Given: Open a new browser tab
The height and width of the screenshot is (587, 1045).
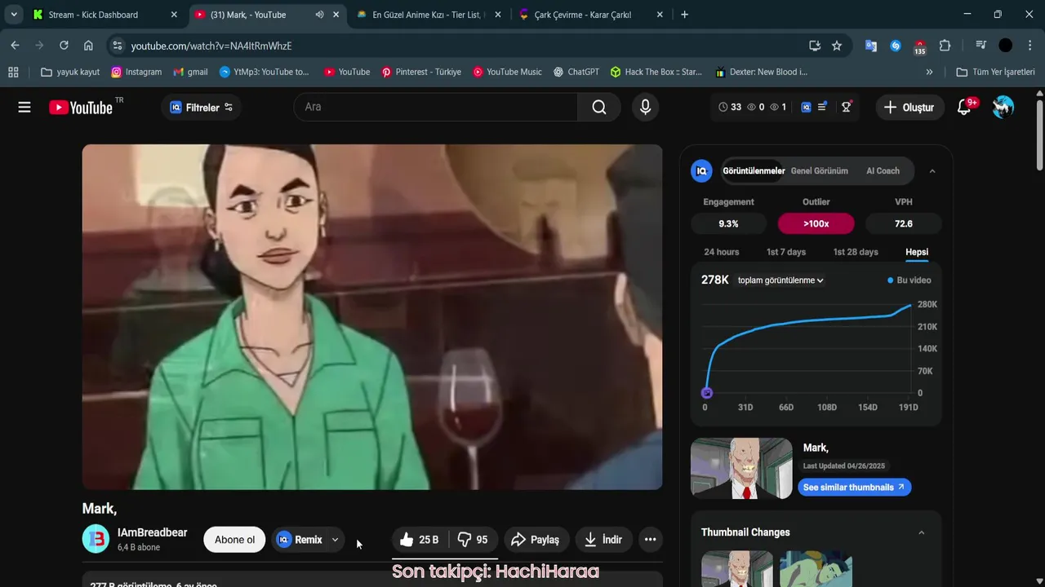Looking at the screenshot, I should click(x=684, y=15).
